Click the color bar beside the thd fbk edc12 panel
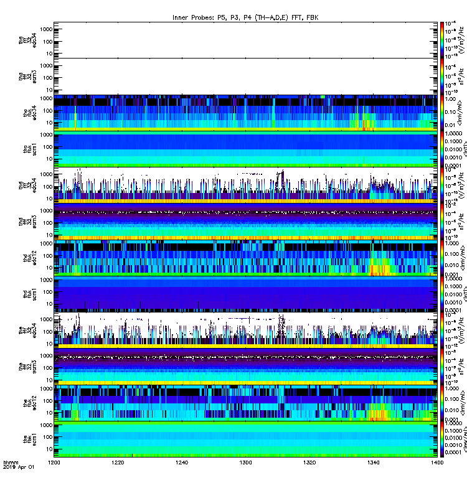This screenshot has width=467, height=498. [442, 258]
